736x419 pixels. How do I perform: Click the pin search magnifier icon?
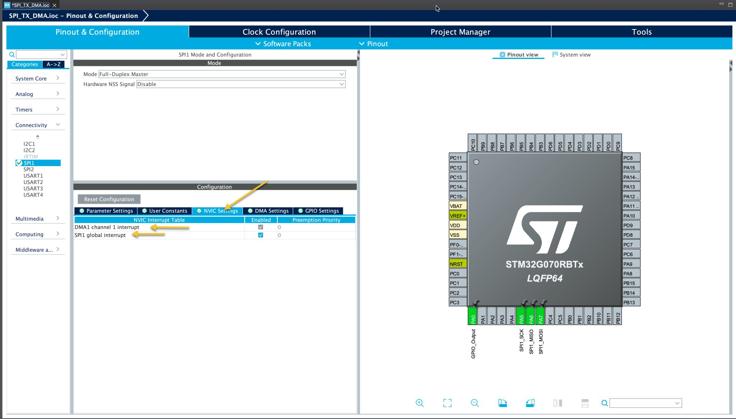605,402
